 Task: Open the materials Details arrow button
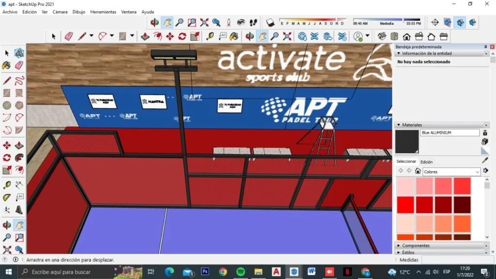tap(485, 171)
